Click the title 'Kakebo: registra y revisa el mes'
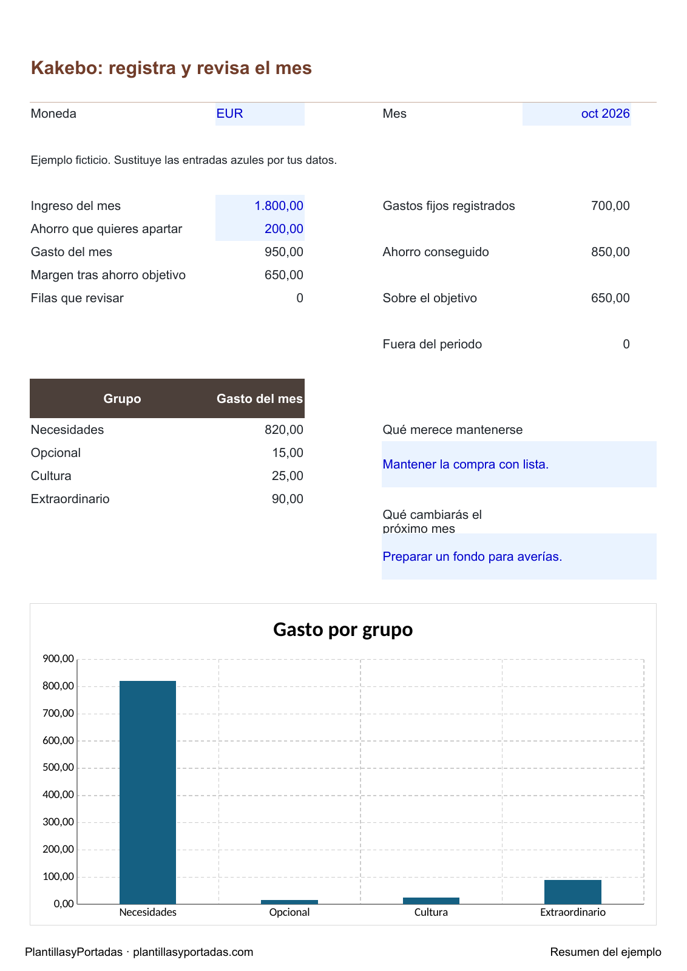 click(171, 68)
